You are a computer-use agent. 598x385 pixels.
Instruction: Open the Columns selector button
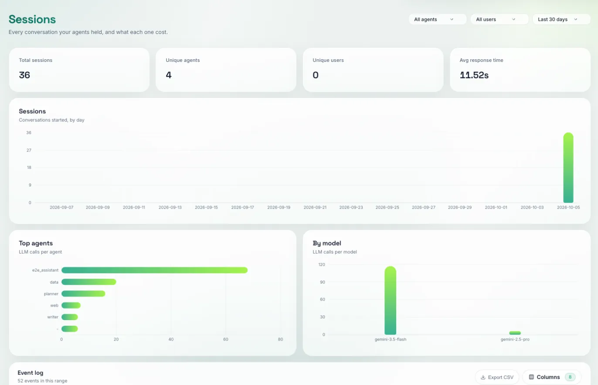click(552, 377)
